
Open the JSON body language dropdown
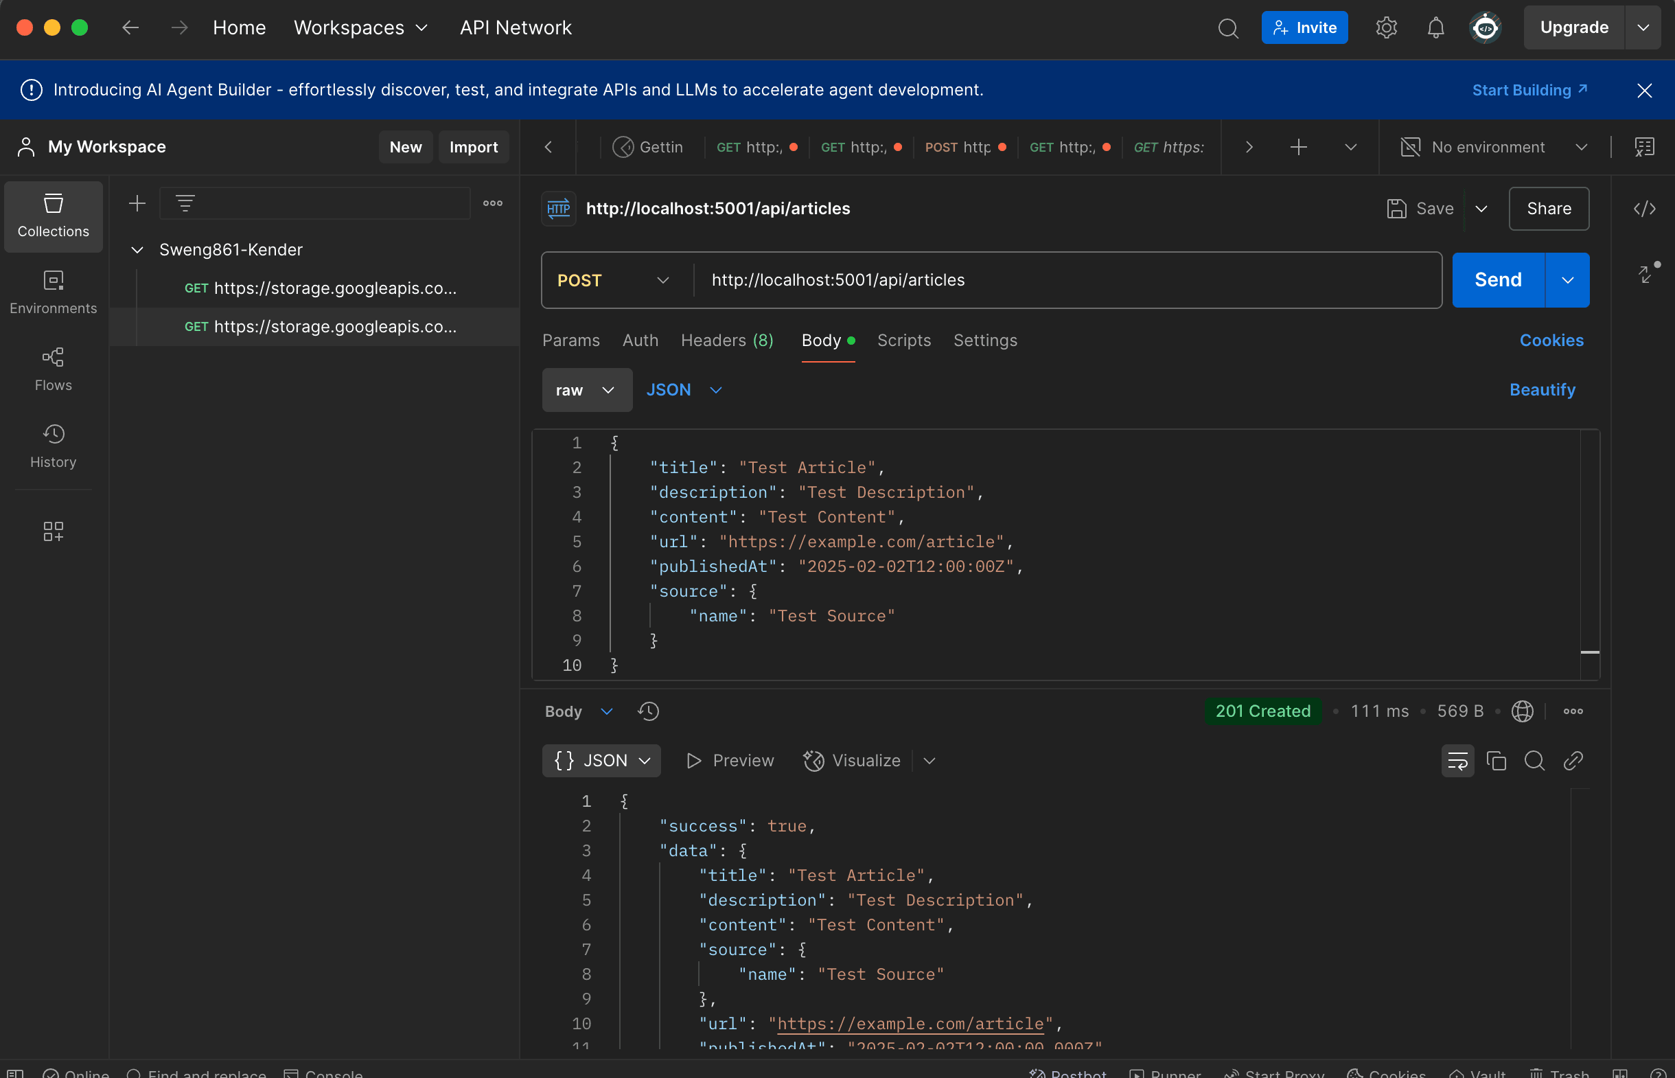[684, 390]
